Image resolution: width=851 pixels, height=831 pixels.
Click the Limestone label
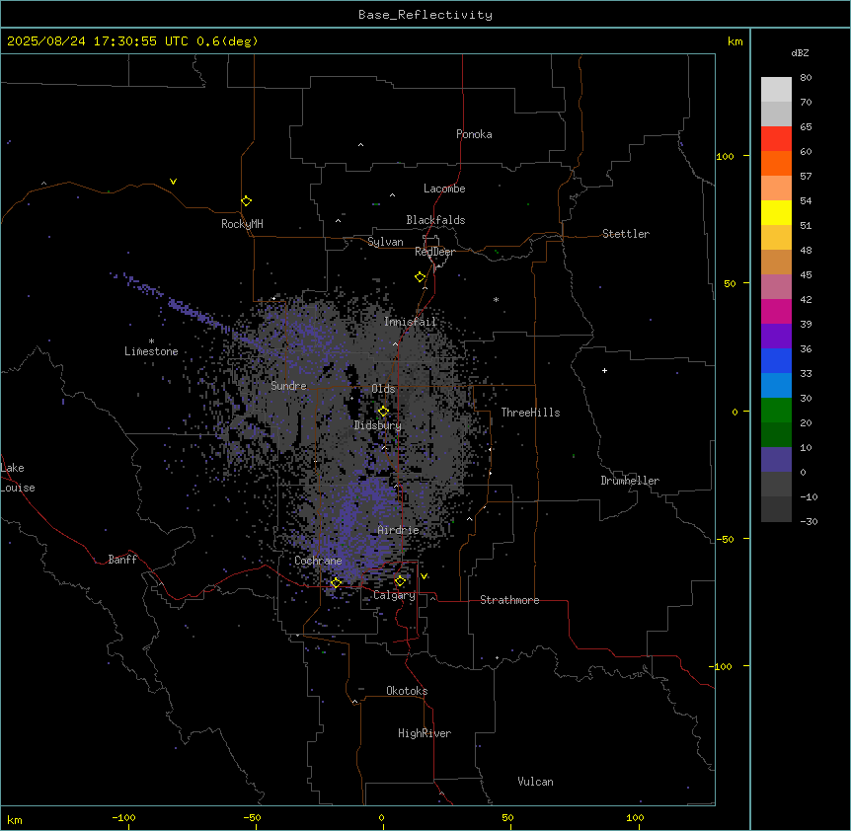[x=151, y=351]
